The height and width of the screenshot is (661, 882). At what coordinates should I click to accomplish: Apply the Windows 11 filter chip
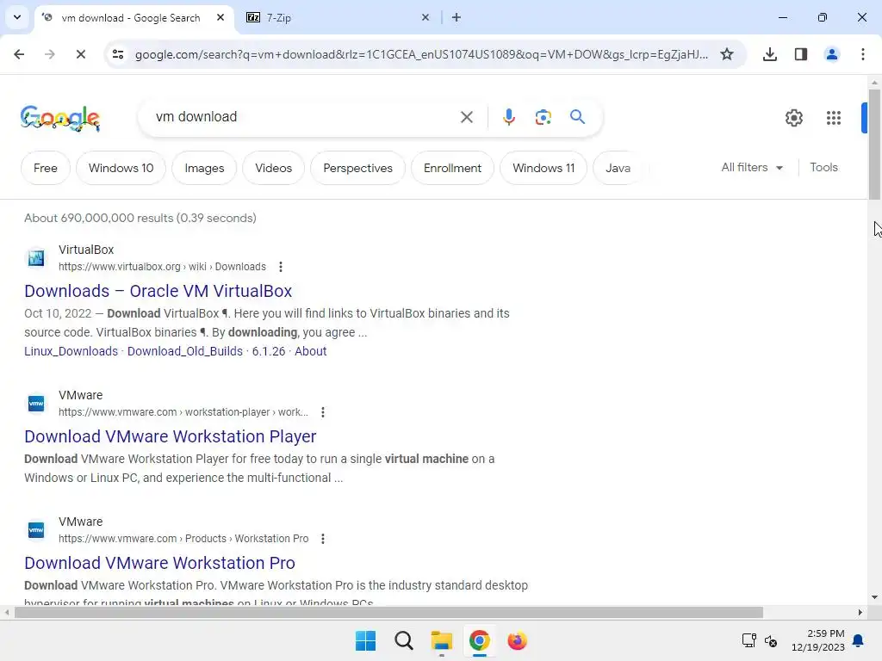coord(543,168)
